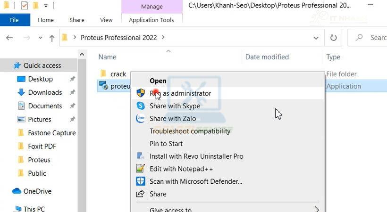Open the View ribbon tab
This screenshot has width=387, height=212.
pyautogui.click(x=106, y=20)
